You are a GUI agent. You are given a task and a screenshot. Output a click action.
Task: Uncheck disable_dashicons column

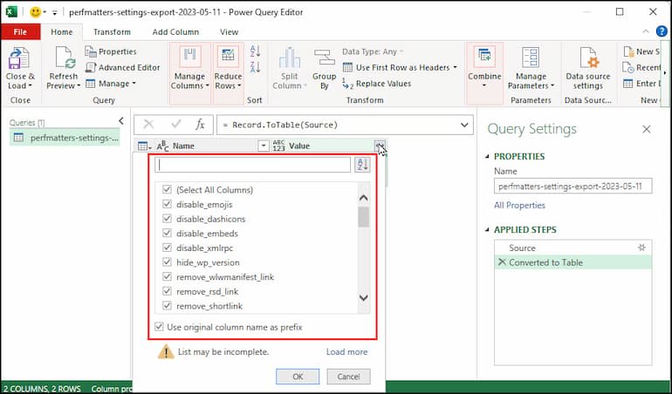[168, 219]
